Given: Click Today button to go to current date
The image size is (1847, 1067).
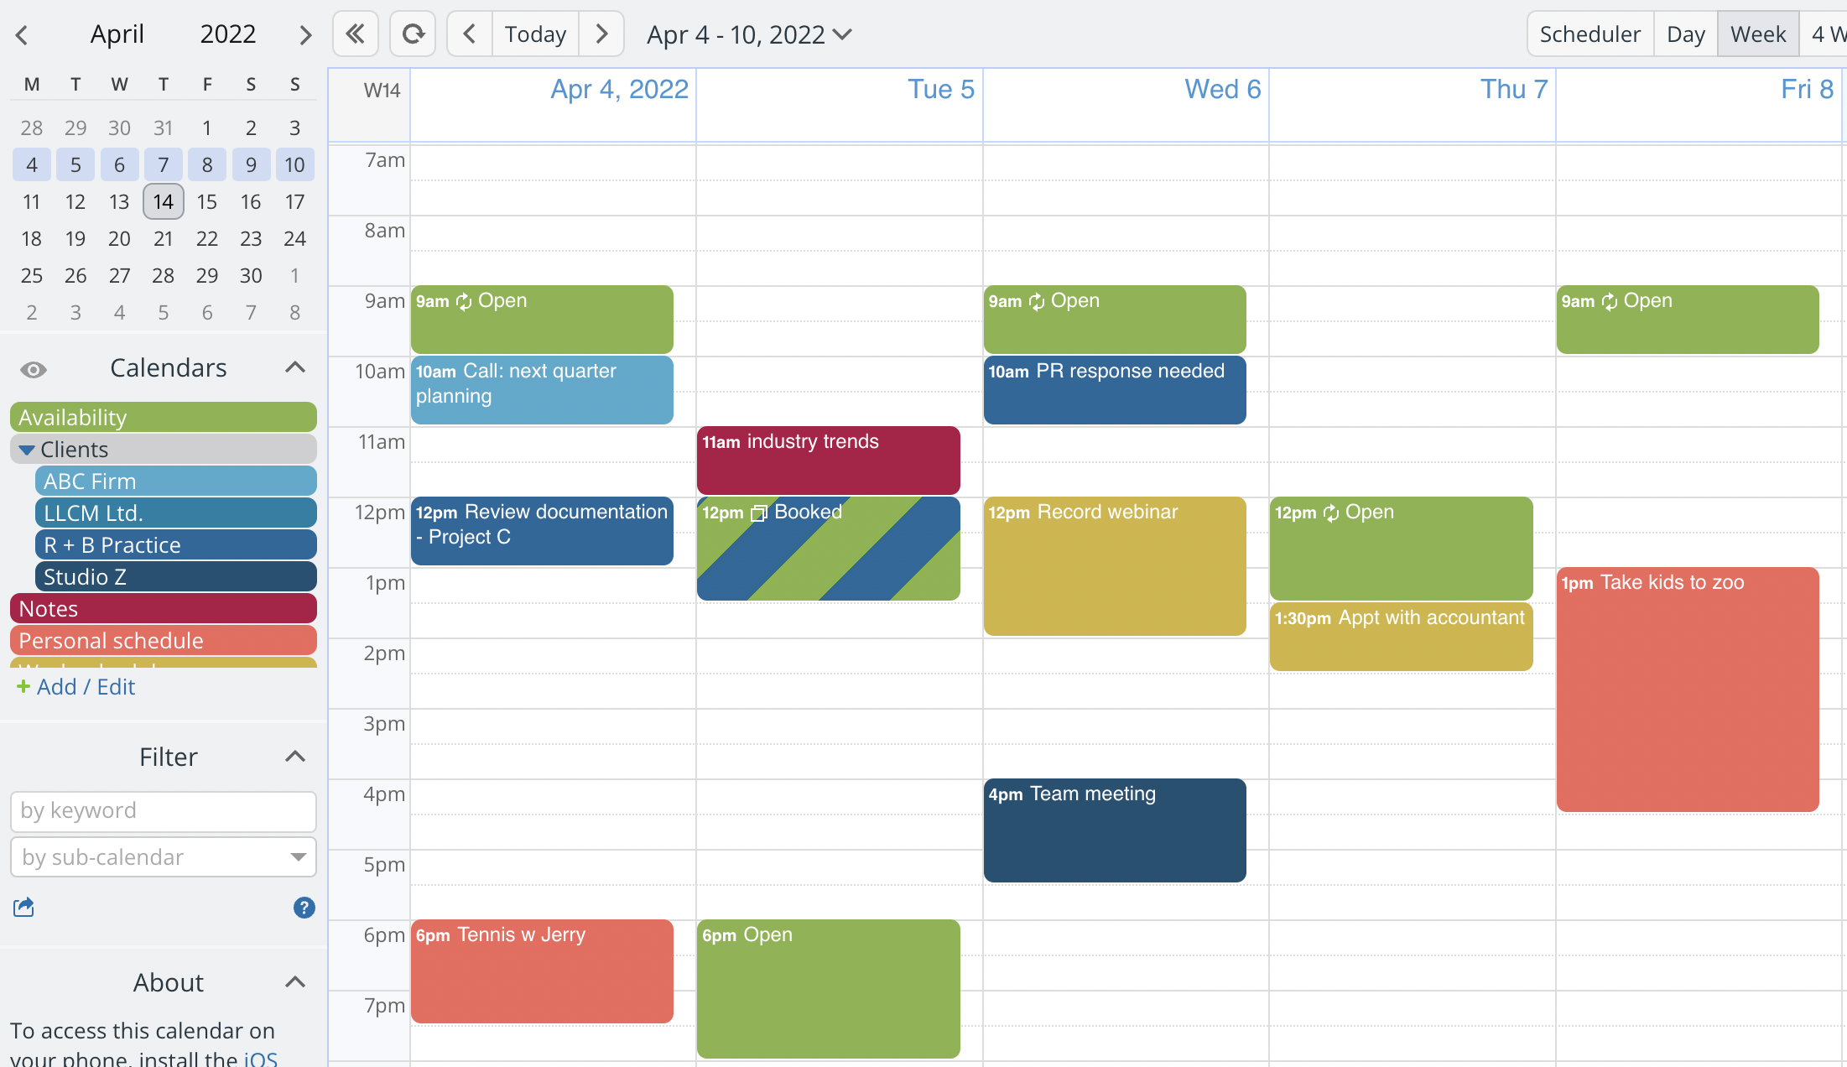Looking at the screenshot, I should (x=536, y=34).
